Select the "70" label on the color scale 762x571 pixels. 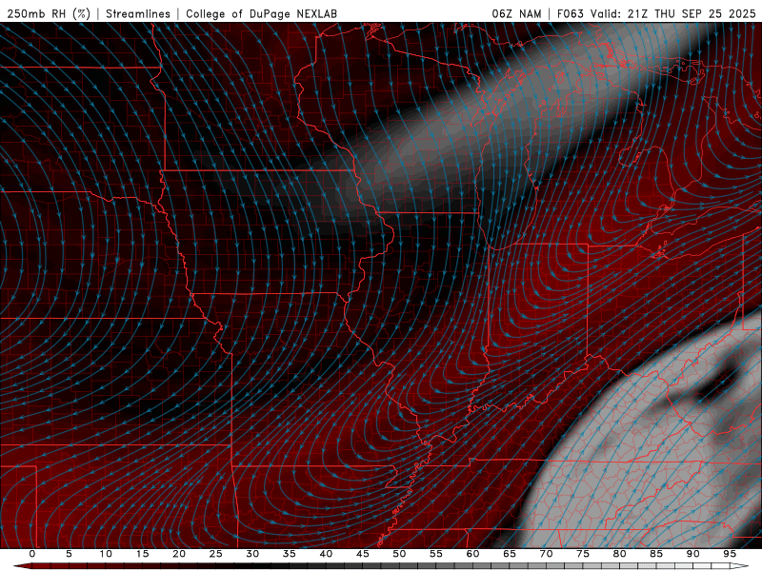546,554
